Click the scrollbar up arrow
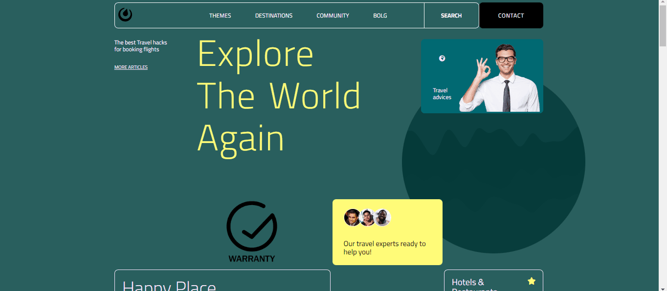The height and width of the screenshot is (291, 667). coord(663,3)
